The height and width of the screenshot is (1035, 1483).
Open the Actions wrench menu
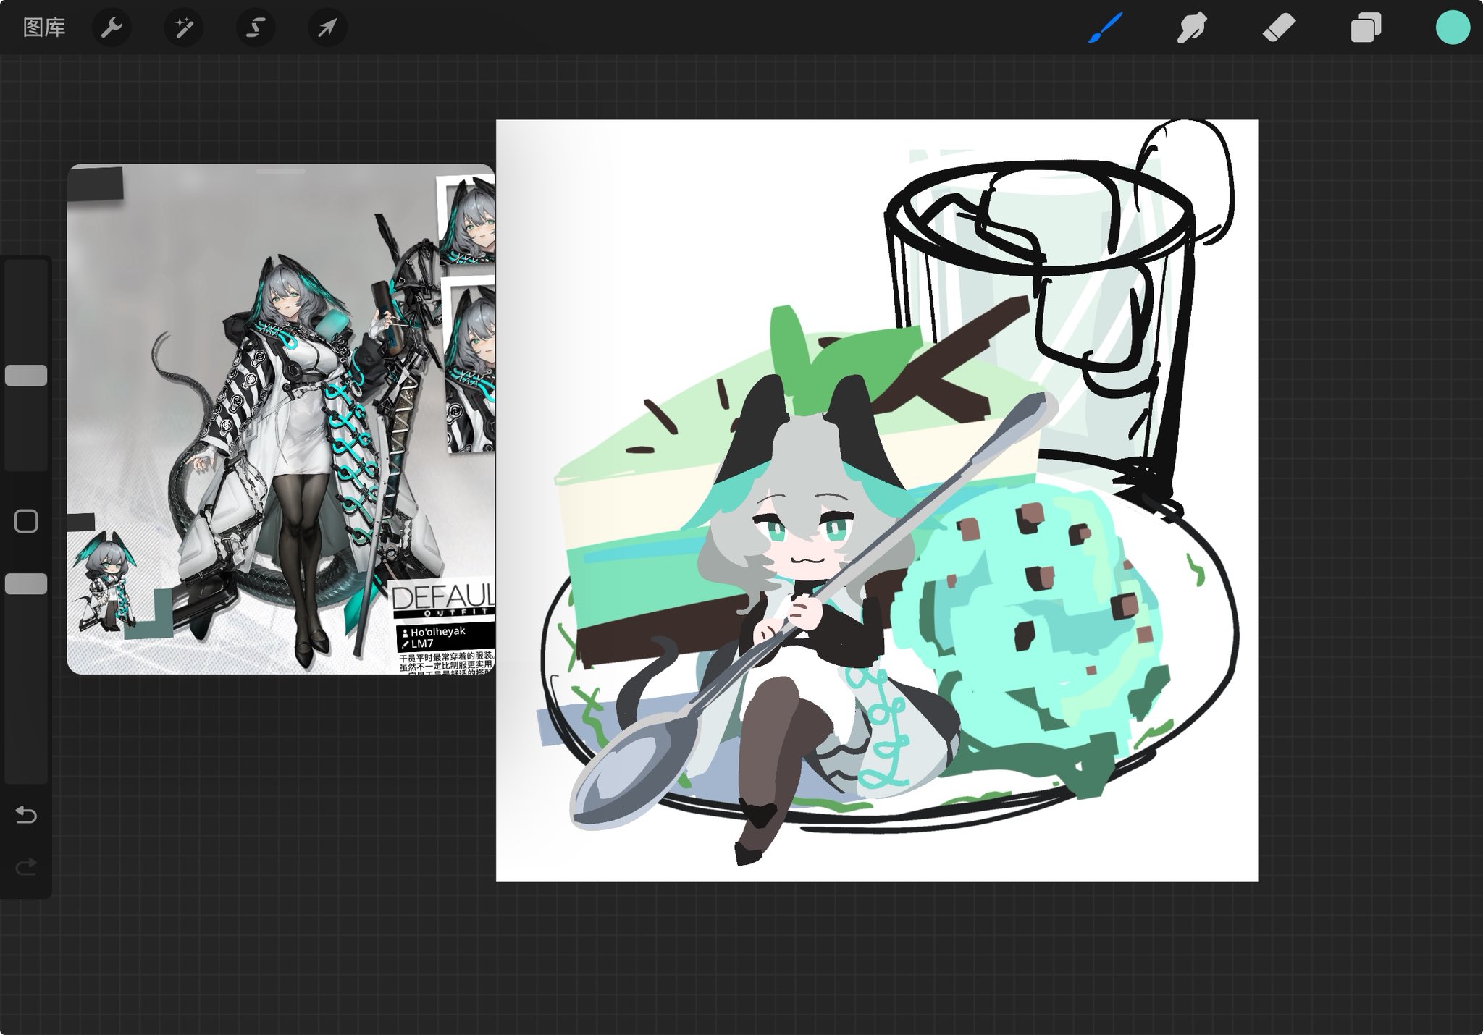[x=112, y=28]
